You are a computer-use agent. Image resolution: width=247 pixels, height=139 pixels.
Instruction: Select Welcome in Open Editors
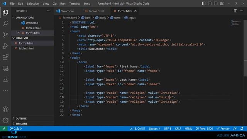pyautogui.click(x=32, y=23)
